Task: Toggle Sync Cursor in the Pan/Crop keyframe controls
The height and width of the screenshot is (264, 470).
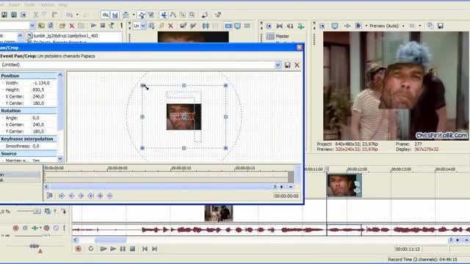Action: (50, 196)
